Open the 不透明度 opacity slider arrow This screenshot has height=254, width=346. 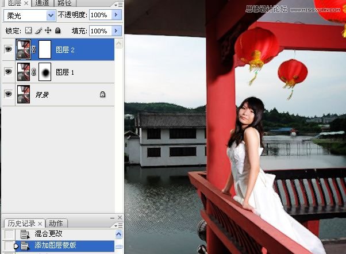[x=116, y=15]
